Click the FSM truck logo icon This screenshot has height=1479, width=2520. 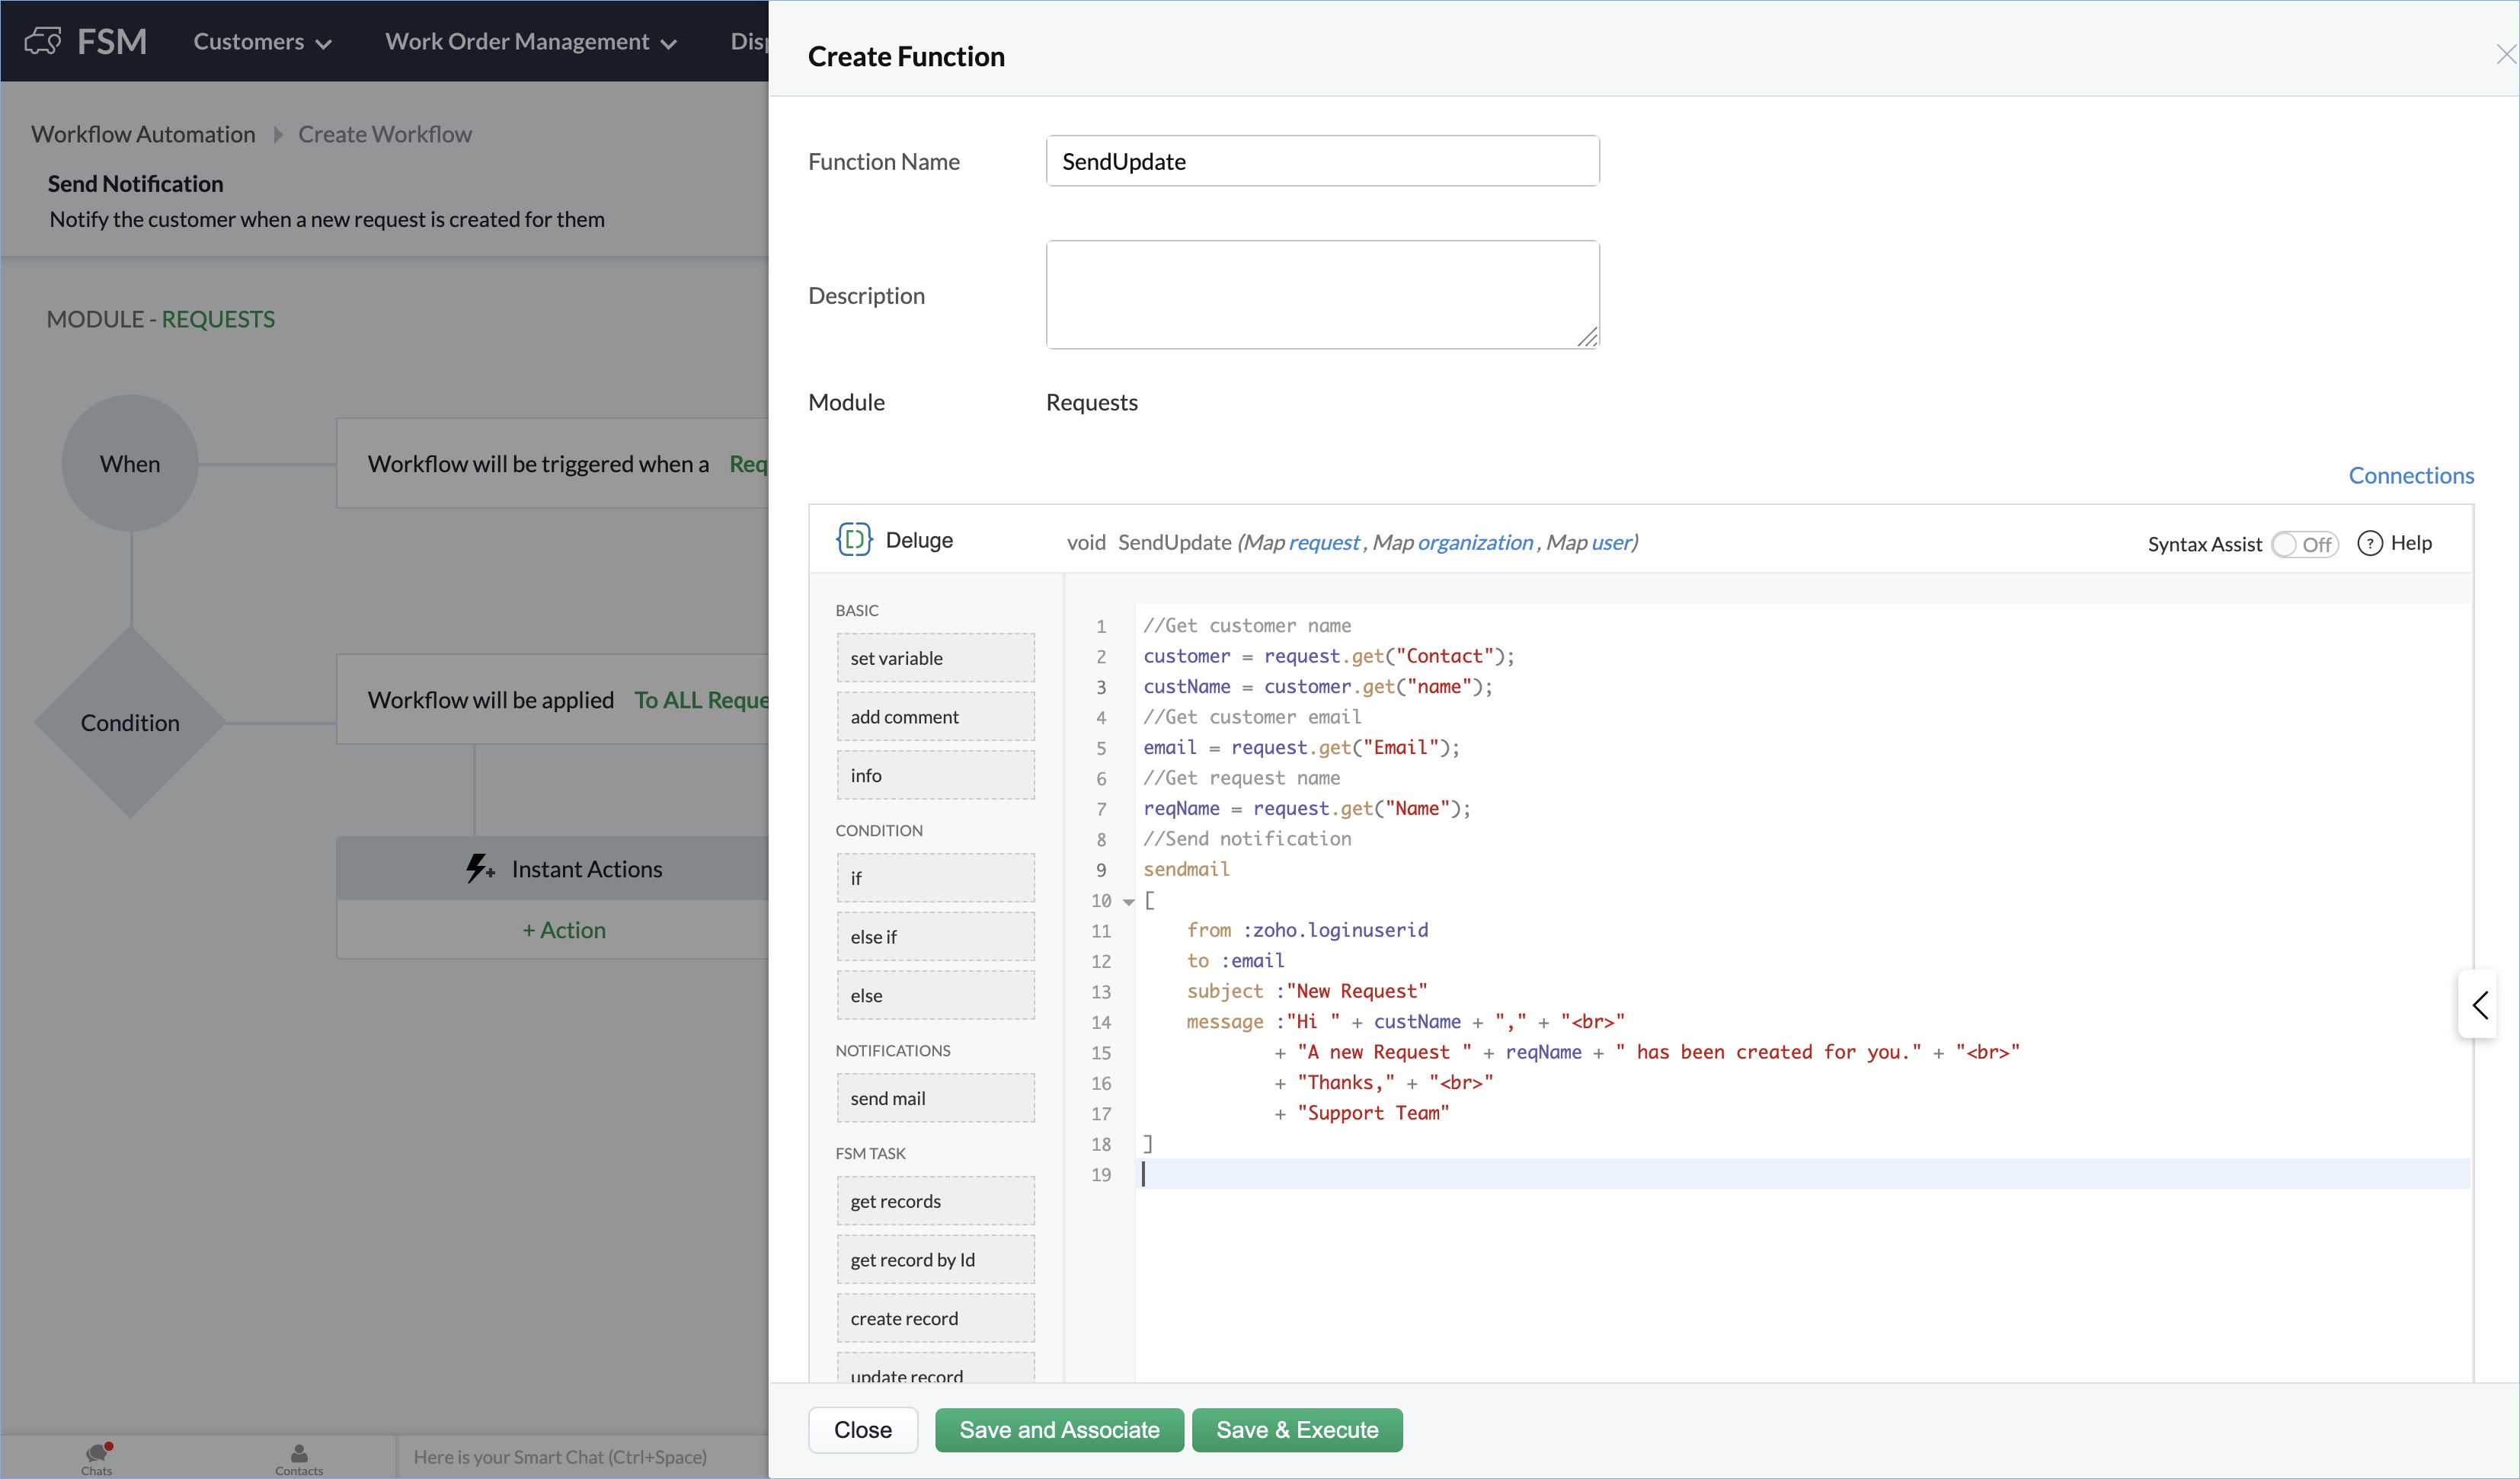click(x=43, y=41)
